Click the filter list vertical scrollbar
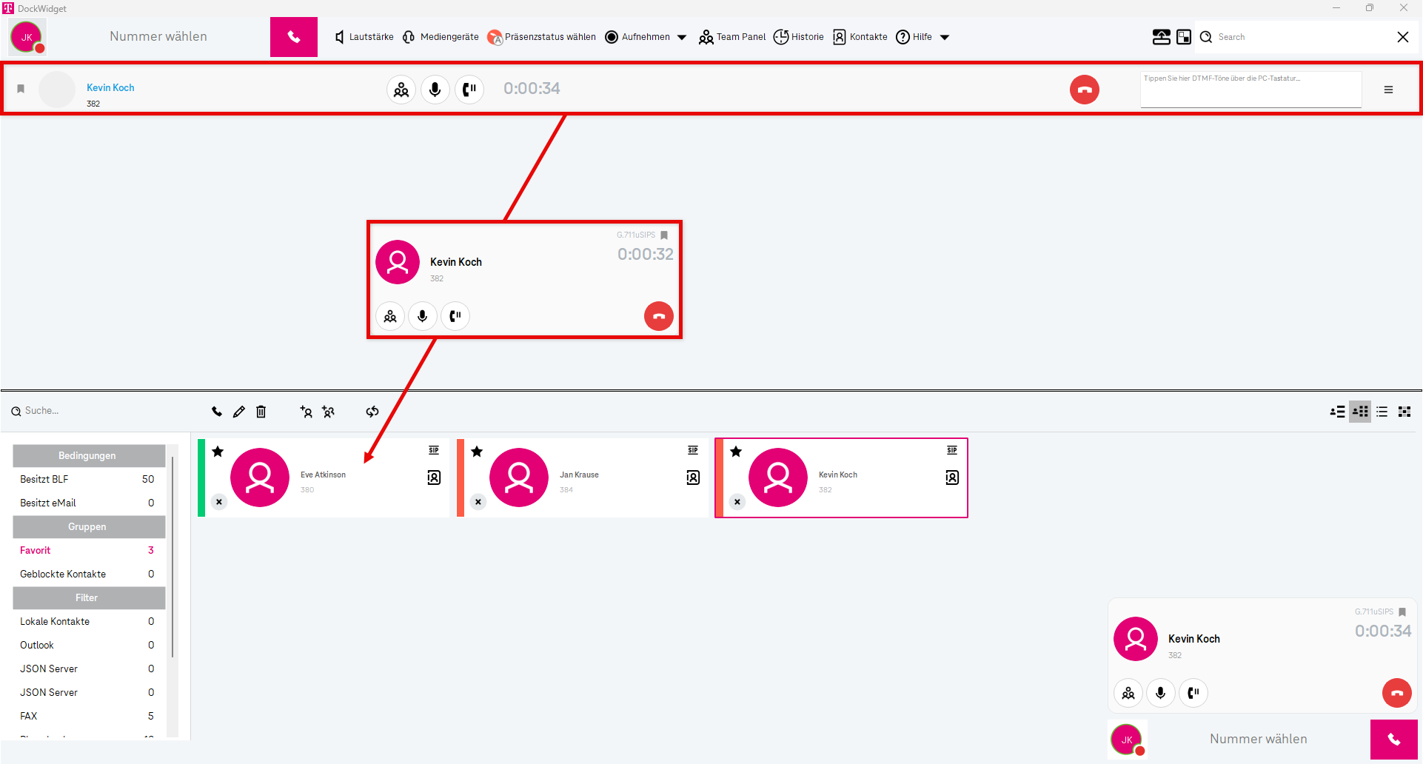Image resolution: width=1423 pixels, height=764 pixels. click(173, 555)
